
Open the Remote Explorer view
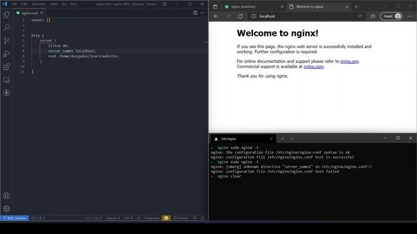coord(7,80)
